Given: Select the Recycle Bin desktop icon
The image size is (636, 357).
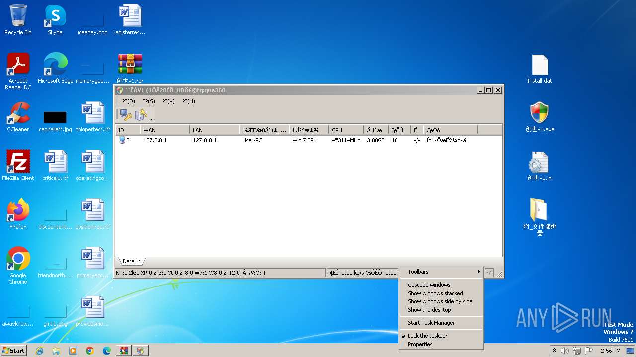Looking at the screenshot, I should tap(18, 20).
